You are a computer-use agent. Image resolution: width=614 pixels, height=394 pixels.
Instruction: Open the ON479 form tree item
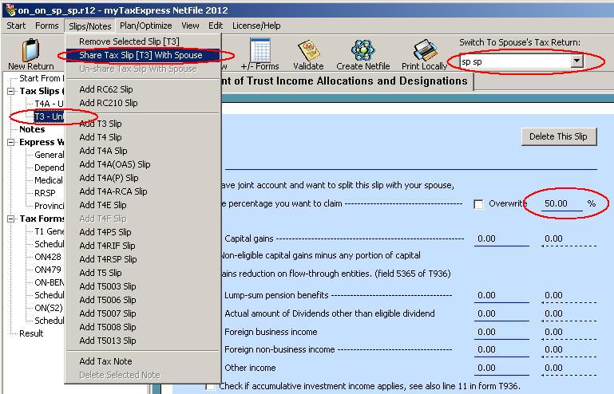coord(48,270)
